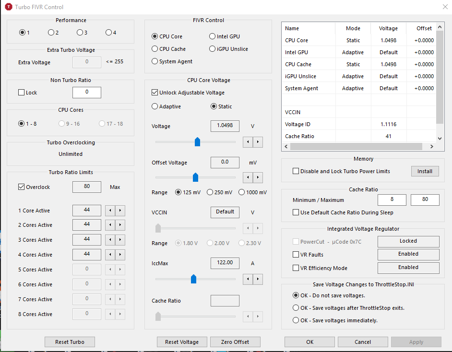The image size is (452, 352).
Task: Click the right arrow for 1 Core Active
Action: click(120, 211)
